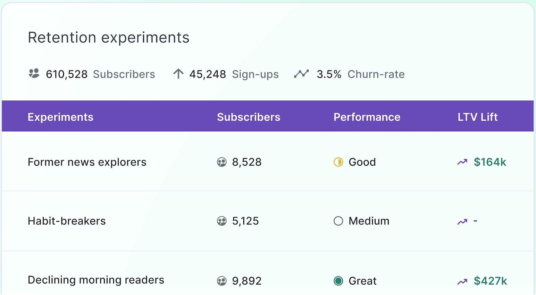
Task: Click the empty Medium performance circle
Action: (338, 221)
